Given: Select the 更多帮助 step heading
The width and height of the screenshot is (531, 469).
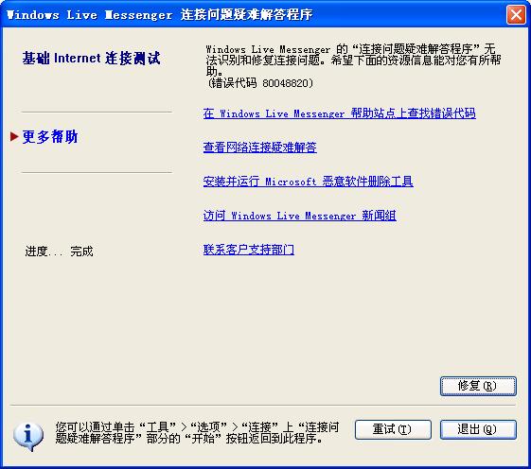Looking at the screenshot, I should click(50, 137).
